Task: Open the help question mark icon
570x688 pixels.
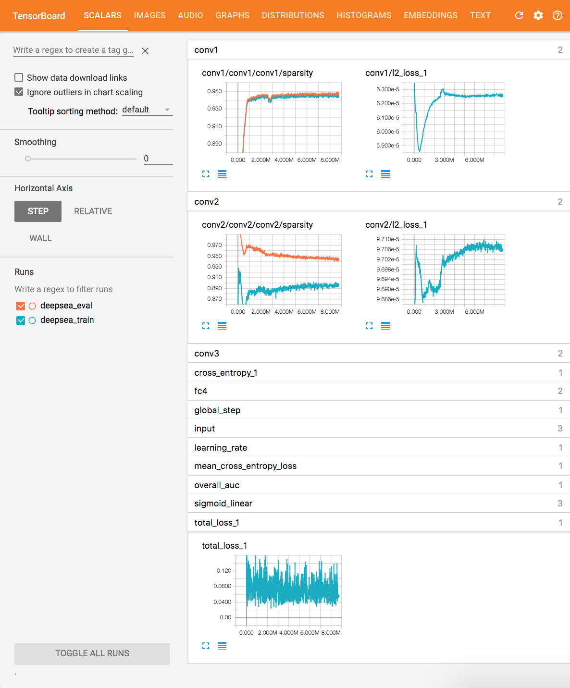Action: 558,15
